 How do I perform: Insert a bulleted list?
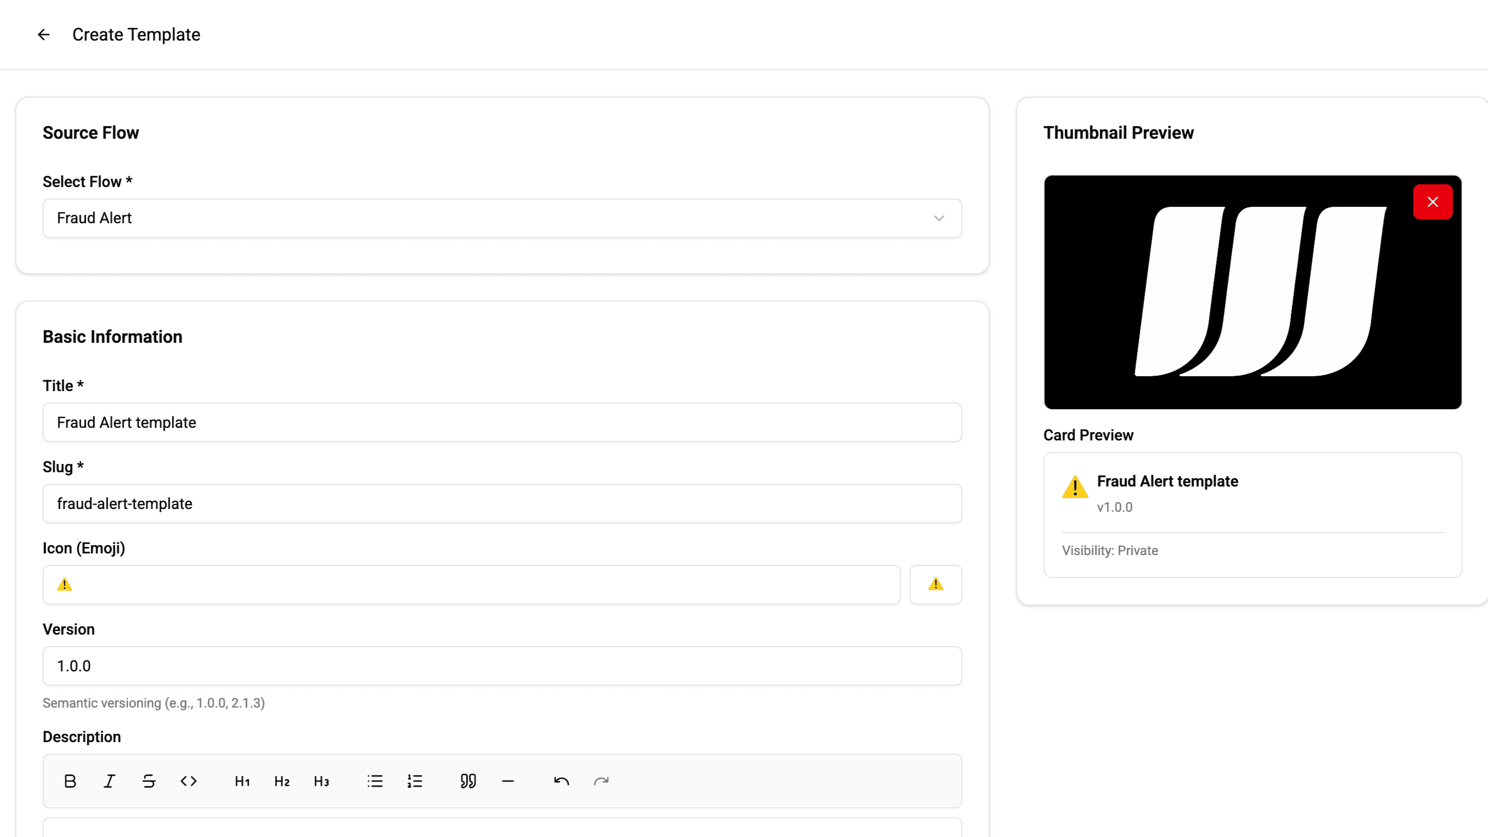375,781
